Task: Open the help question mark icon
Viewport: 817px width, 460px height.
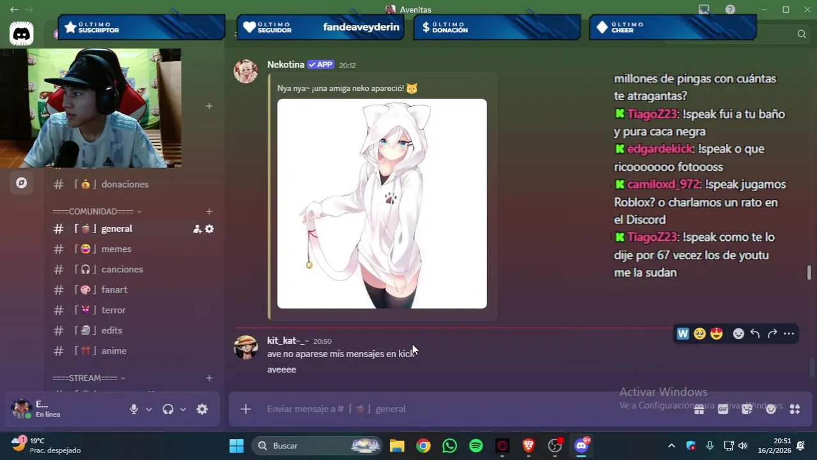Action: [730, 10]
